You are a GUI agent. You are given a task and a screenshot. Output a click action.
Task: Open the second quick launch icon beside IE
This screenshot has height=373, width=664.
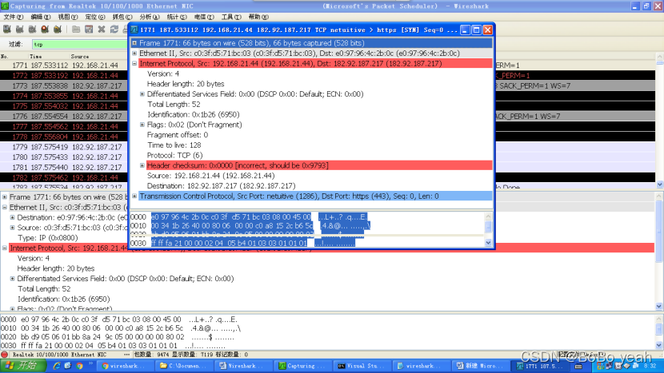(x=68, y=366)
